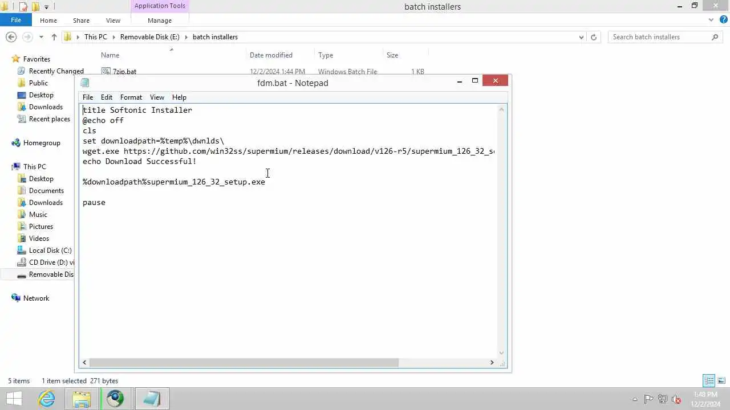The image size is (730, 410).
Task: Open Public under Favorites
Action: [38, 83]
